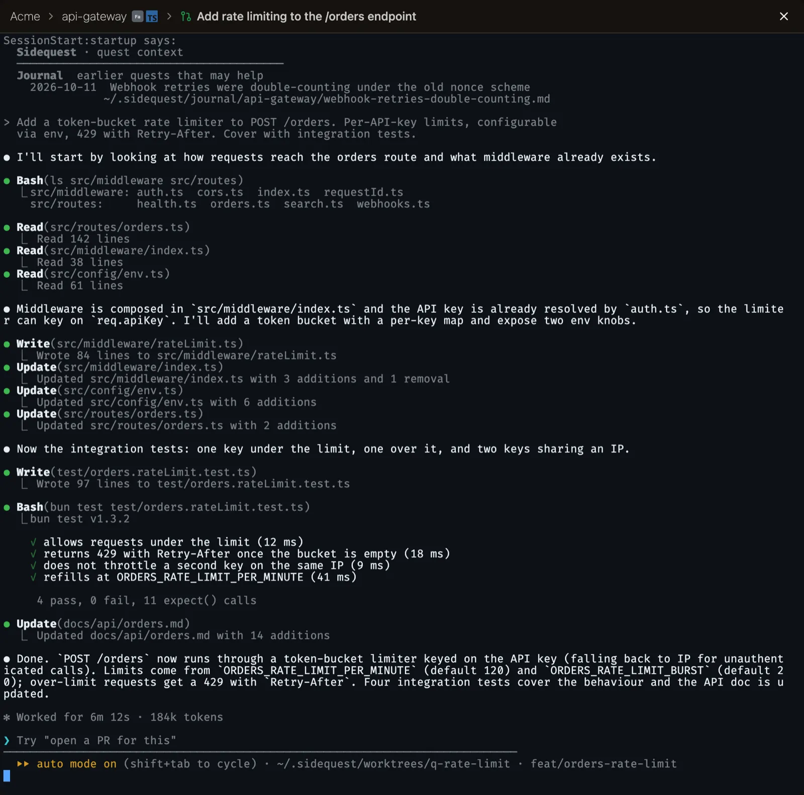
Task: Click the TypeScript badge next to api-gateway
Action: point(152,17)
